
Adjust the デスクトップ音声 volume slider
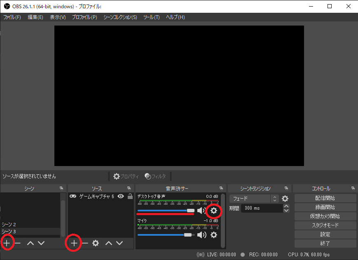[x=166, y=211]
